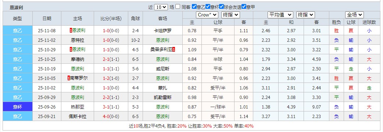This screenshot has width=383, height=132.
Task: Open away team 卡坦萨罗 link
Action: pos(162,31)
